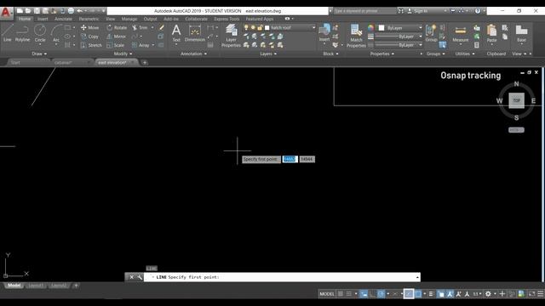
Task: Choose the Stretch command
Action: point(91,45)
